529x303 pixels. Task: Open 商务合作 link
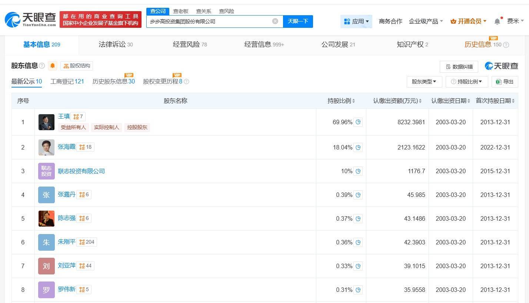pyautogui.click(x=390, y=22)
